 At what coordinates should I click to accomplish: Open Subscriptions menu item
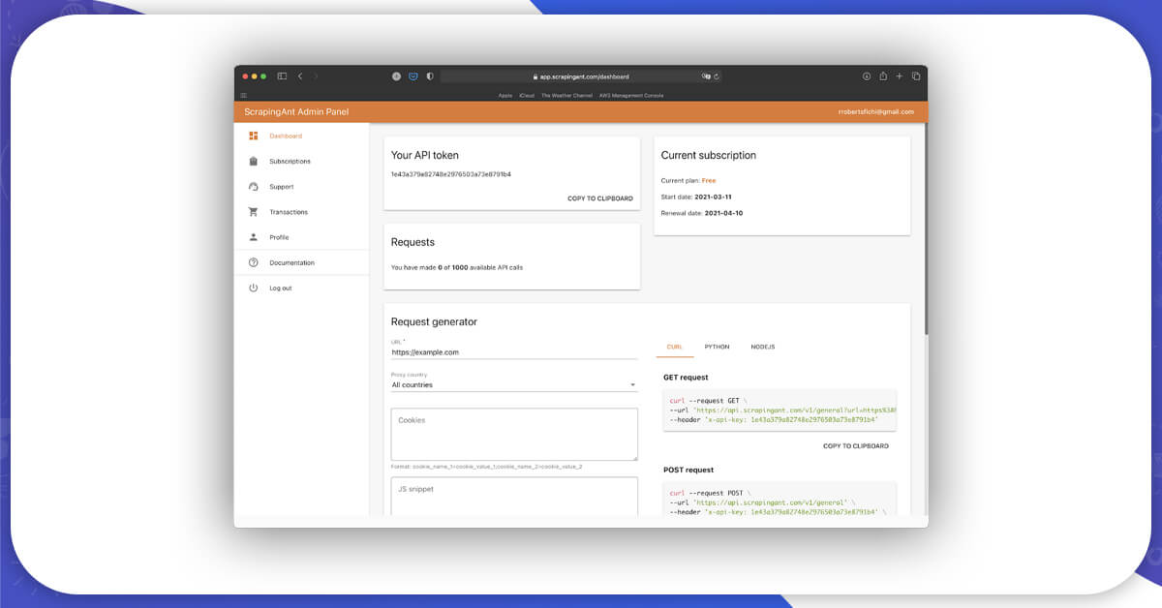point(301,162)
